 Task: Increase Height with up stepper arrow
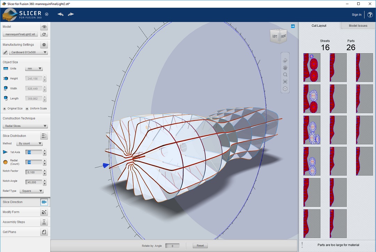click(x=45, y=77)
